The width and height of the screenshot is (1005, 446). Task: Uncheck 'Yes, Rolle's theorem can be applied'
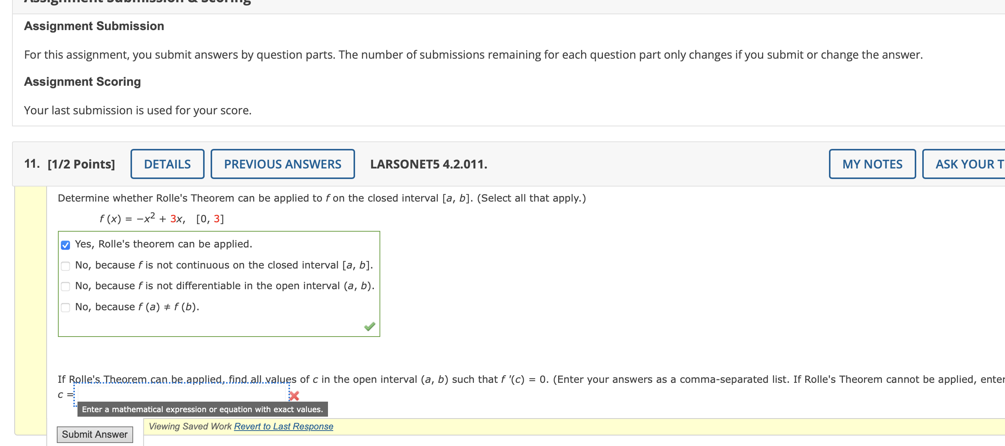[x=65, y=245]
